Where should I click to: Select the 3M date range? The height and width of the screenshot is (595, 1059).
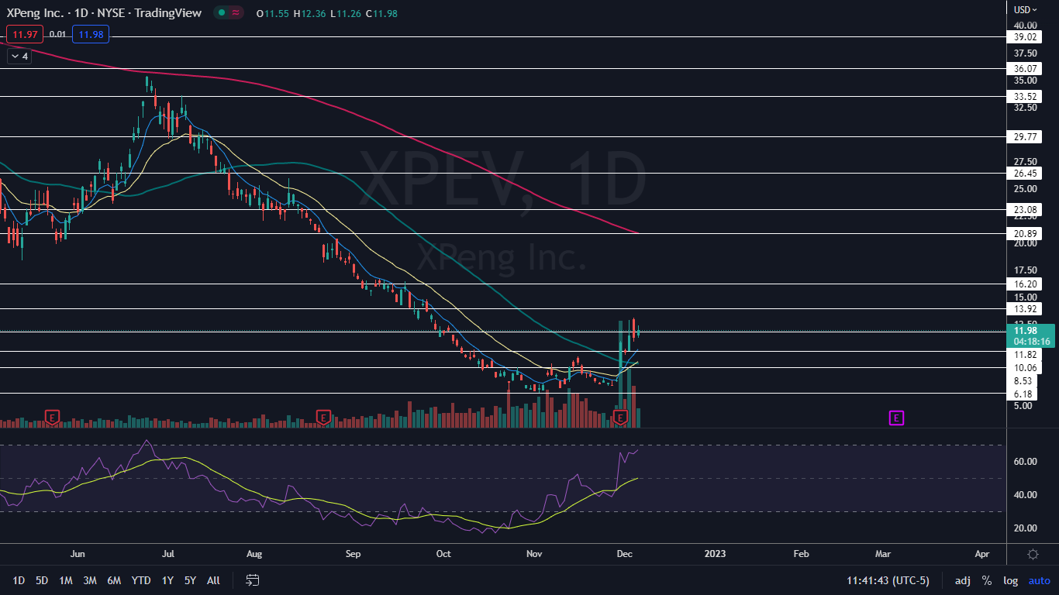90,580
